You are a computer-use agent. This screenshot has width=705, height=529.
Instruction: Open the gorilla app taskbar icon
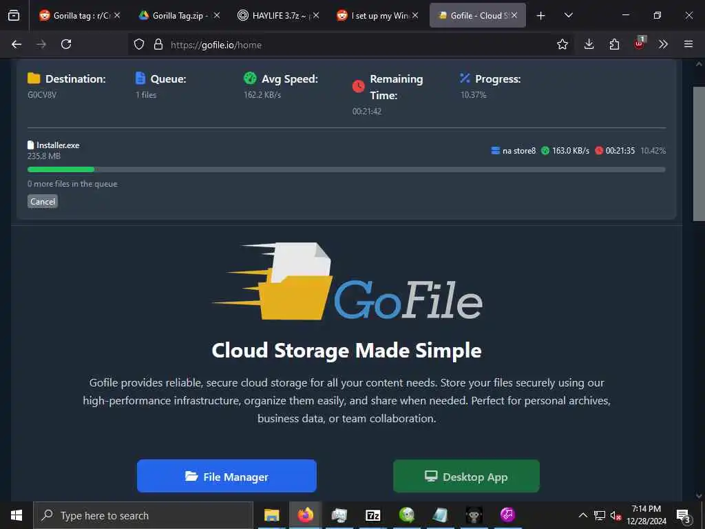pyautogui.click(x=474, y=515)
